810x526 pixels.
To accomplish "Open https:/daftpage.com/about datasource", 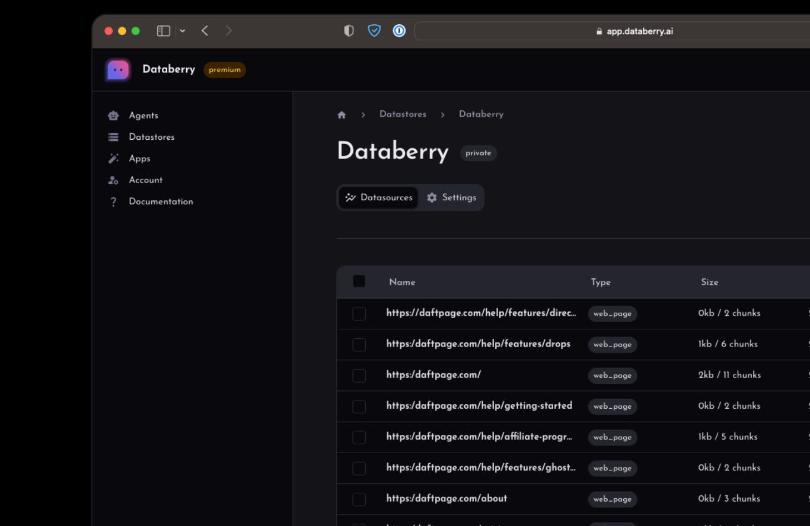I will tap(447, 498).
